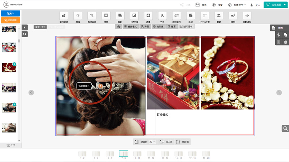Viewport: 289px width, 162px height.
Task: Toggle the photo sort order button
Action: pyautogui.click(x=25, y=34)
